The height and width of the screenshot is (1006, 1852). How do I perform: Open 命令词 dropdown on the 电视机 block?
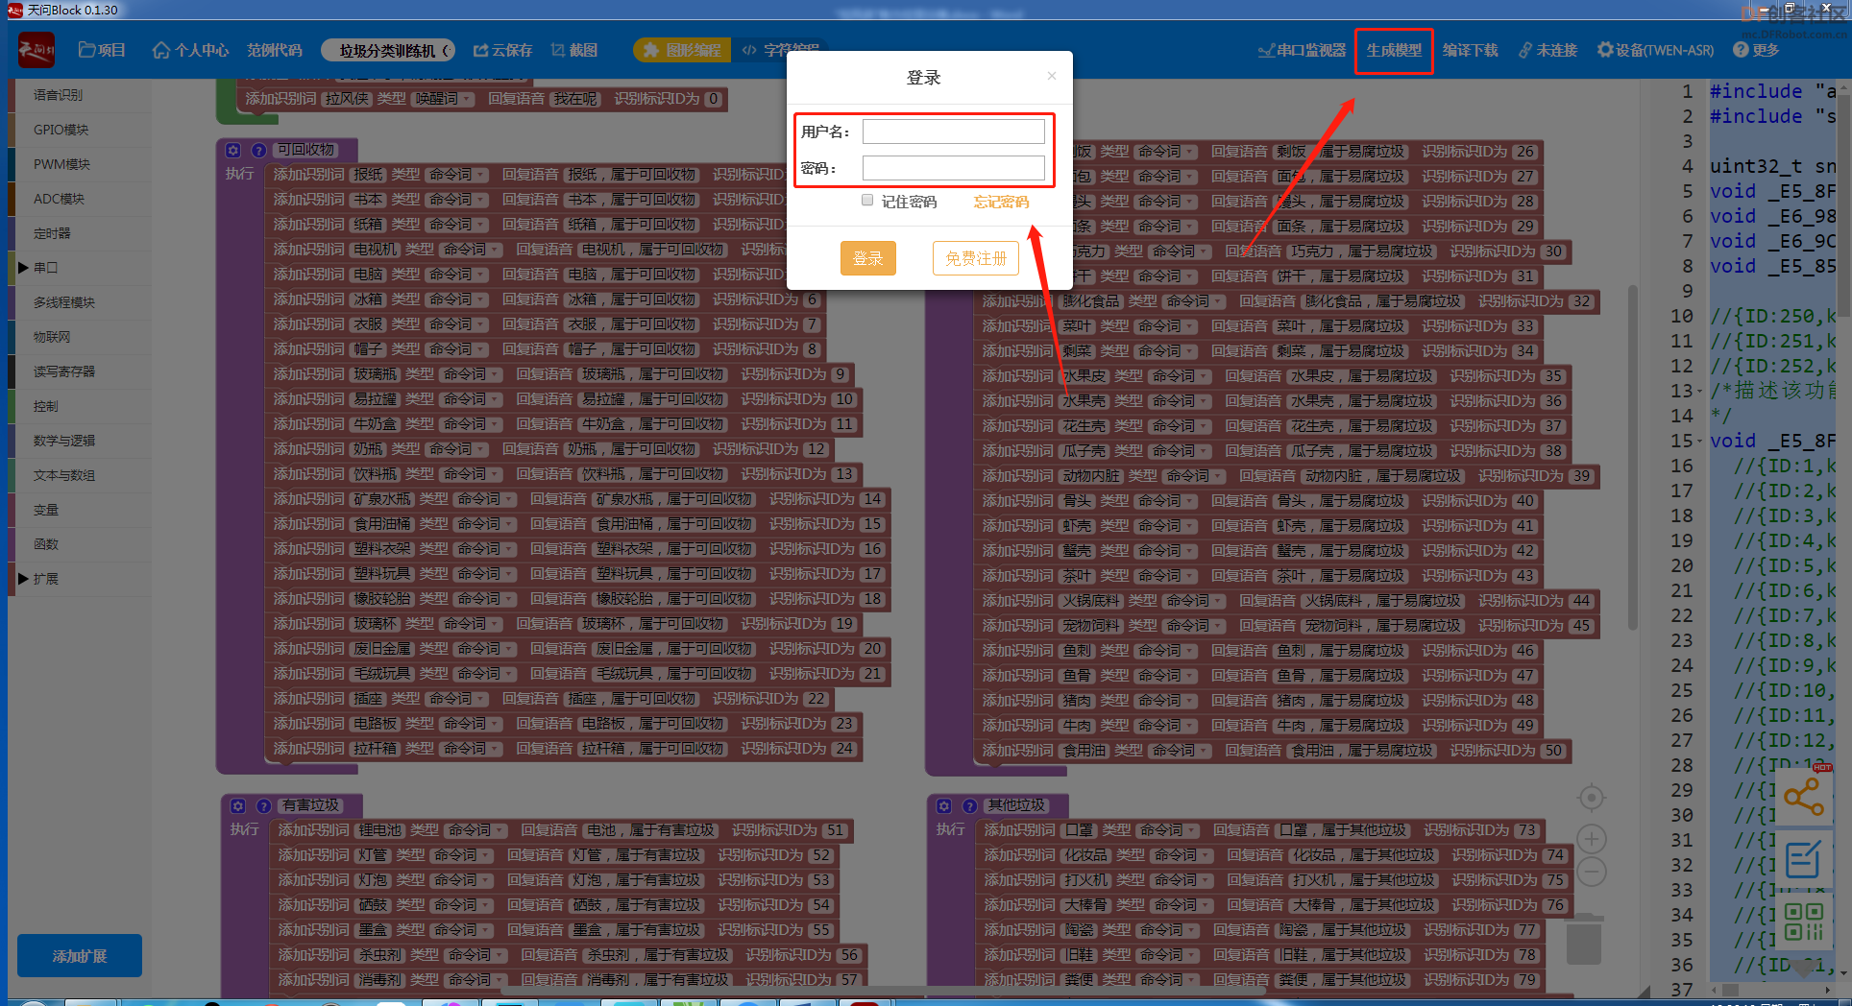click(472, 250)
